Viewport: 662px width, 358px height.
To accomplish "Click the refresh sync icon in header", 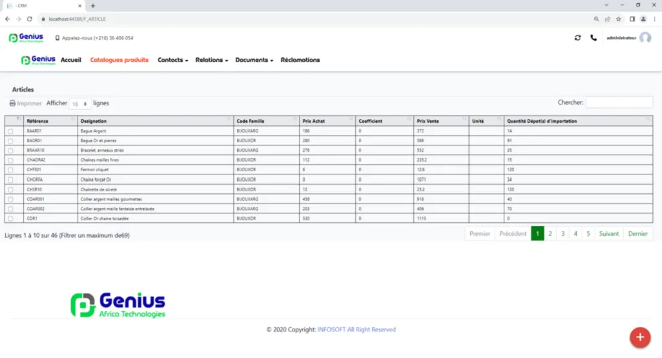I will (x=577, y=38).
